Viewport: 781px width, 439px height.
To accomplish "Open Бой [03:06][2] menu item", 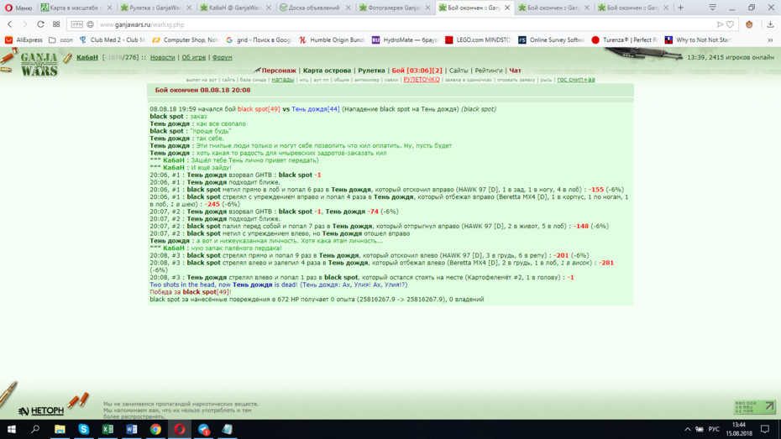I will 417,71.
